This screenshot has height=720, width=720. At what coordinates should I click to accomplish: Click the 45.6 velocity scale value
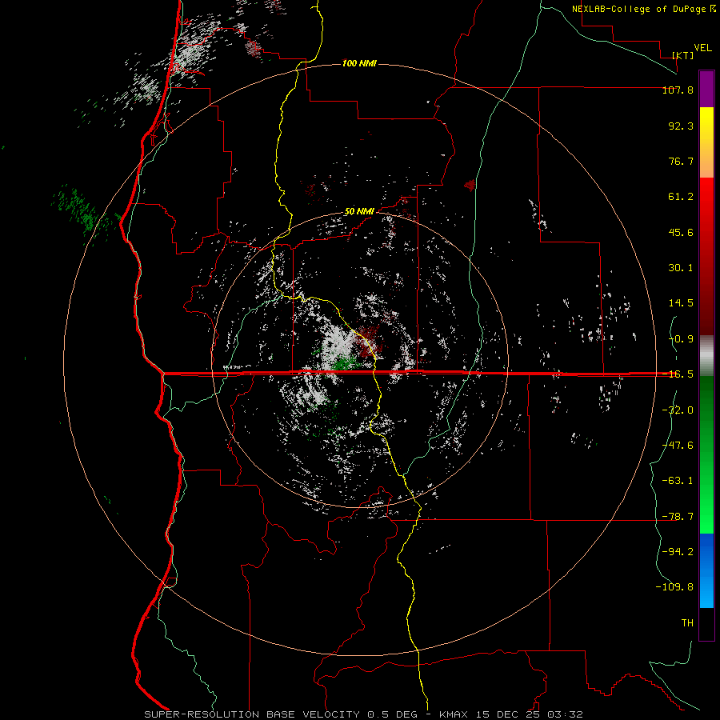click(681, 232)
